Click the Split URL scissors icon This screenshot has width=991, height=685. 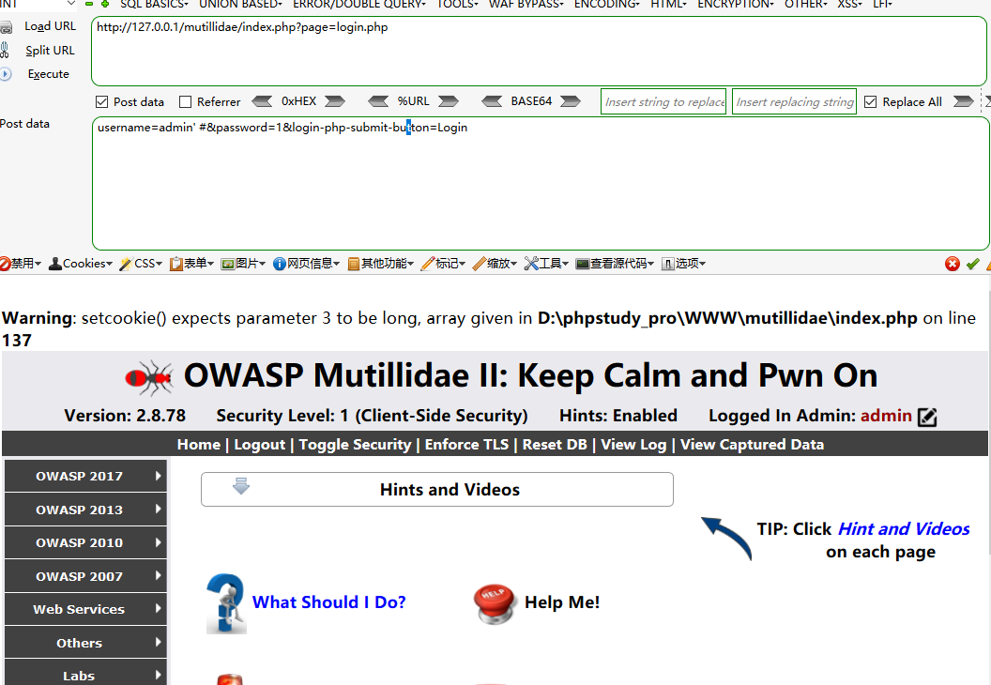point(5,50)
